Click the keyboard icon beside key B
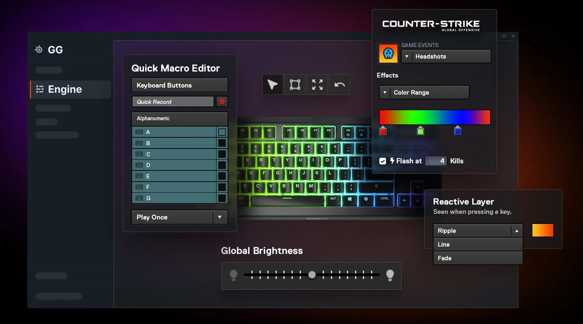The height and width of the screenshot is (324, 583). pyautogui.click(x=139, y=143)
